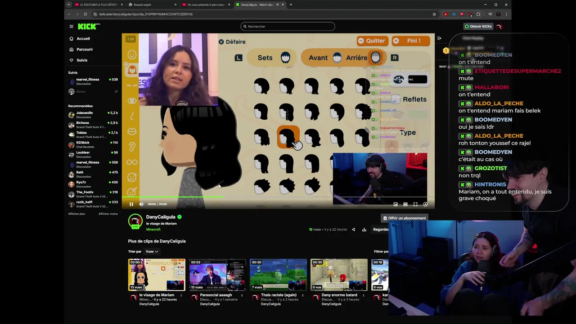Open the 'Dany enorme batard' clip thumbnail
This screenshot has width=576, height=324.
tap(339, 275)
